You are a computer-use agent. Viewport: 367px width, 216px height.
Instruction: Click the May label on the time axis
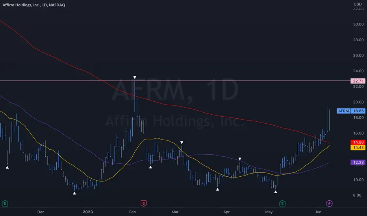click(x=269, y=212)
